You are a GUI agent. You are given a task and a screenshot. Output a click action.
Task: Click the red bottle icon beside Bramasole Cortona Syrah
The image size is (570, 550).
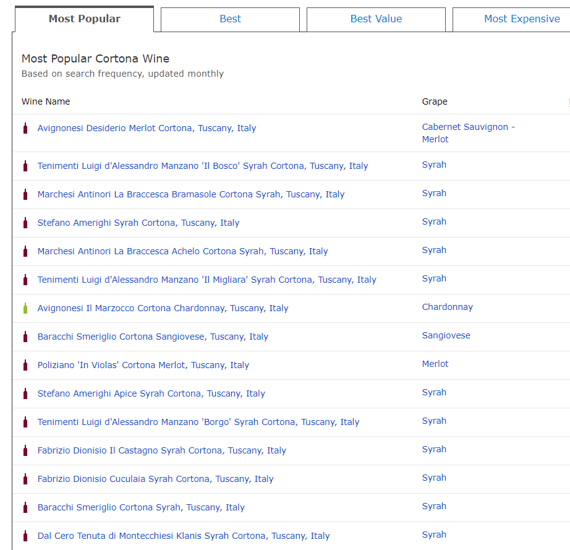tap(25, 194)
